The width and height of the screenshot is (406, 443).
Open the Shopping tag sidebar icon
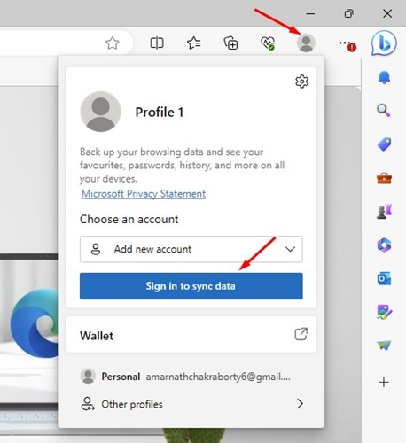click(x=384, y=144)
